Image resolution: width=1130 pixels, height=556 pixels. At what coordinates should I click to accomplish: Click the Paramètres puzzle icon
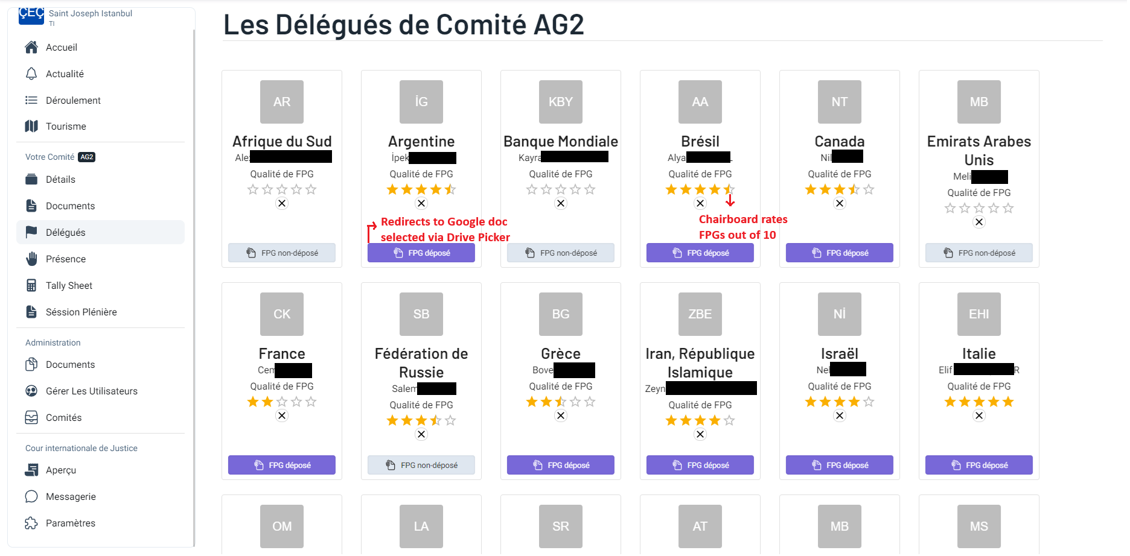point(31,523)
